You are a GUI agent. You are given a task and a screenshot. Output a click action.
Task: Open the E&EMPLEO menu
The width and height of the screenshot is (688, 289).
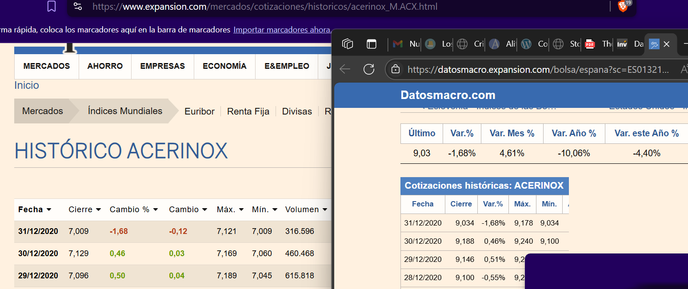pos(287,66)
